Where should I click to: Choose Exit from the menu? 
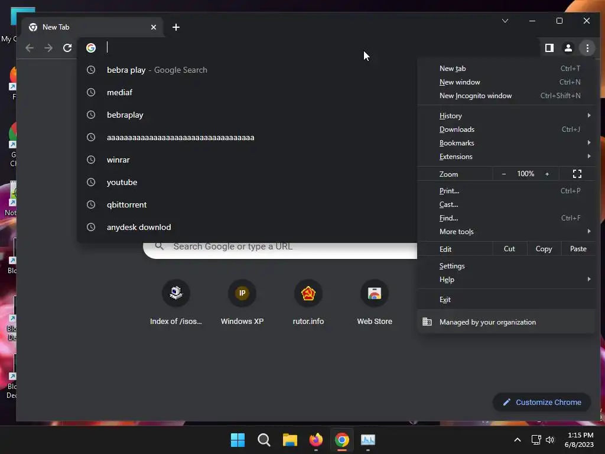point(506,300)
